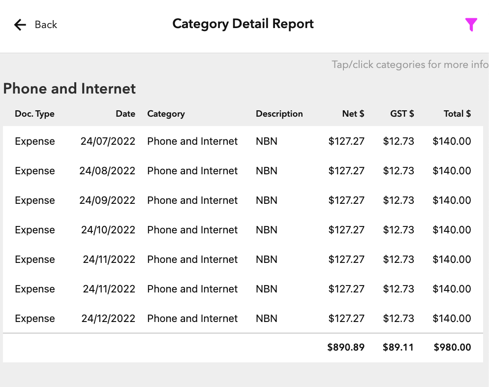Click the back arrow icon
The height and width of the screenshot is (387, 489).
coord(20,25)
